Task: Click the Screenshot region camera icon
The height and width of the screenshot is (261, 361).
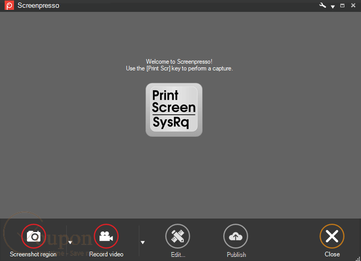Action: point(34,236)
